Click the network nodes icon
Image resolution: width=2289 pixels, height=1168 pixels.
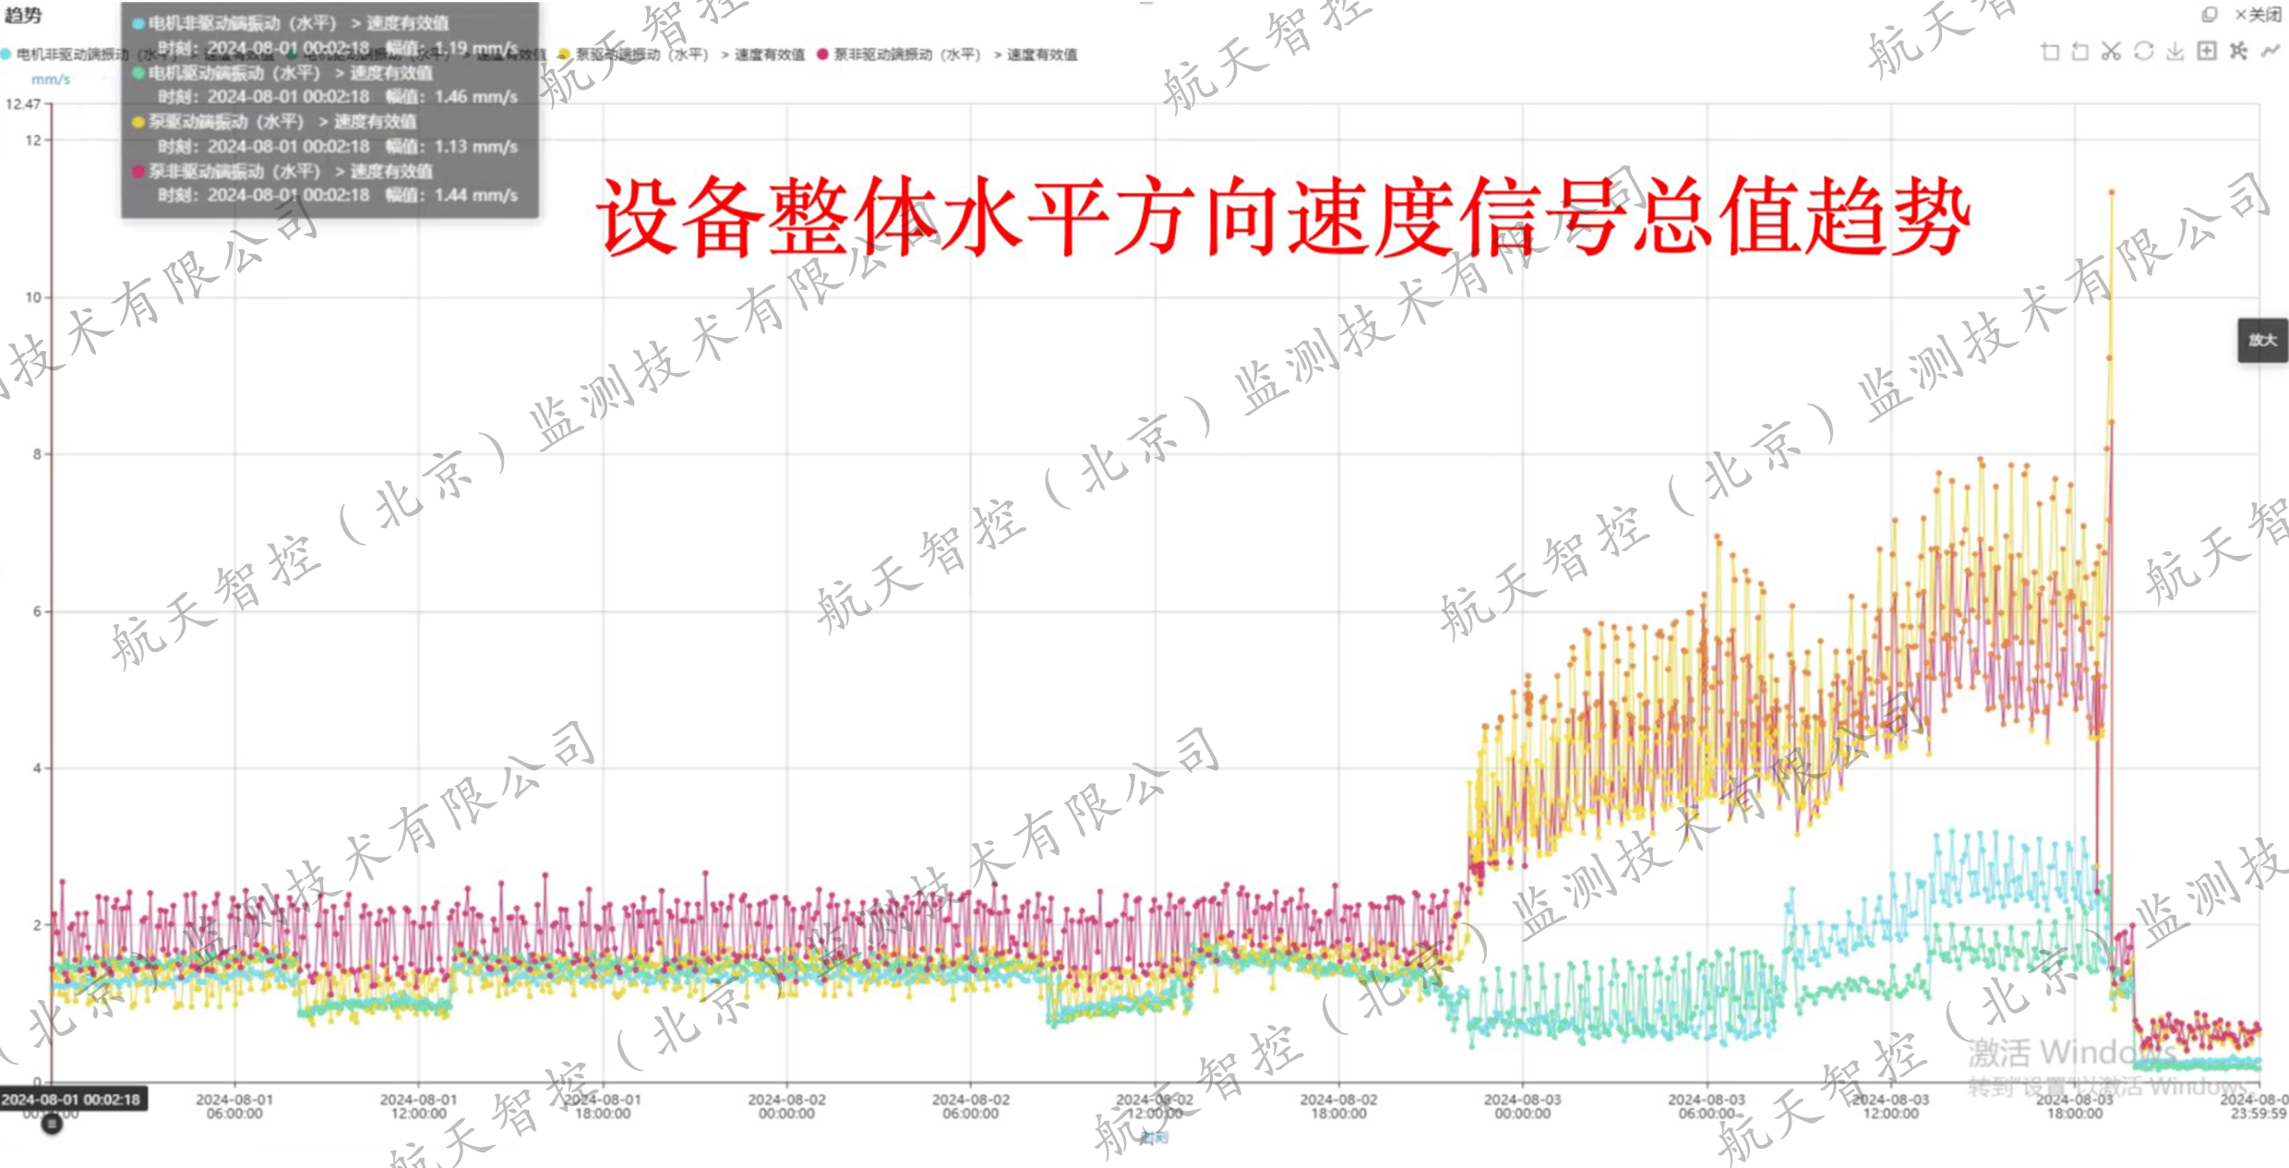coord(2238,52)
